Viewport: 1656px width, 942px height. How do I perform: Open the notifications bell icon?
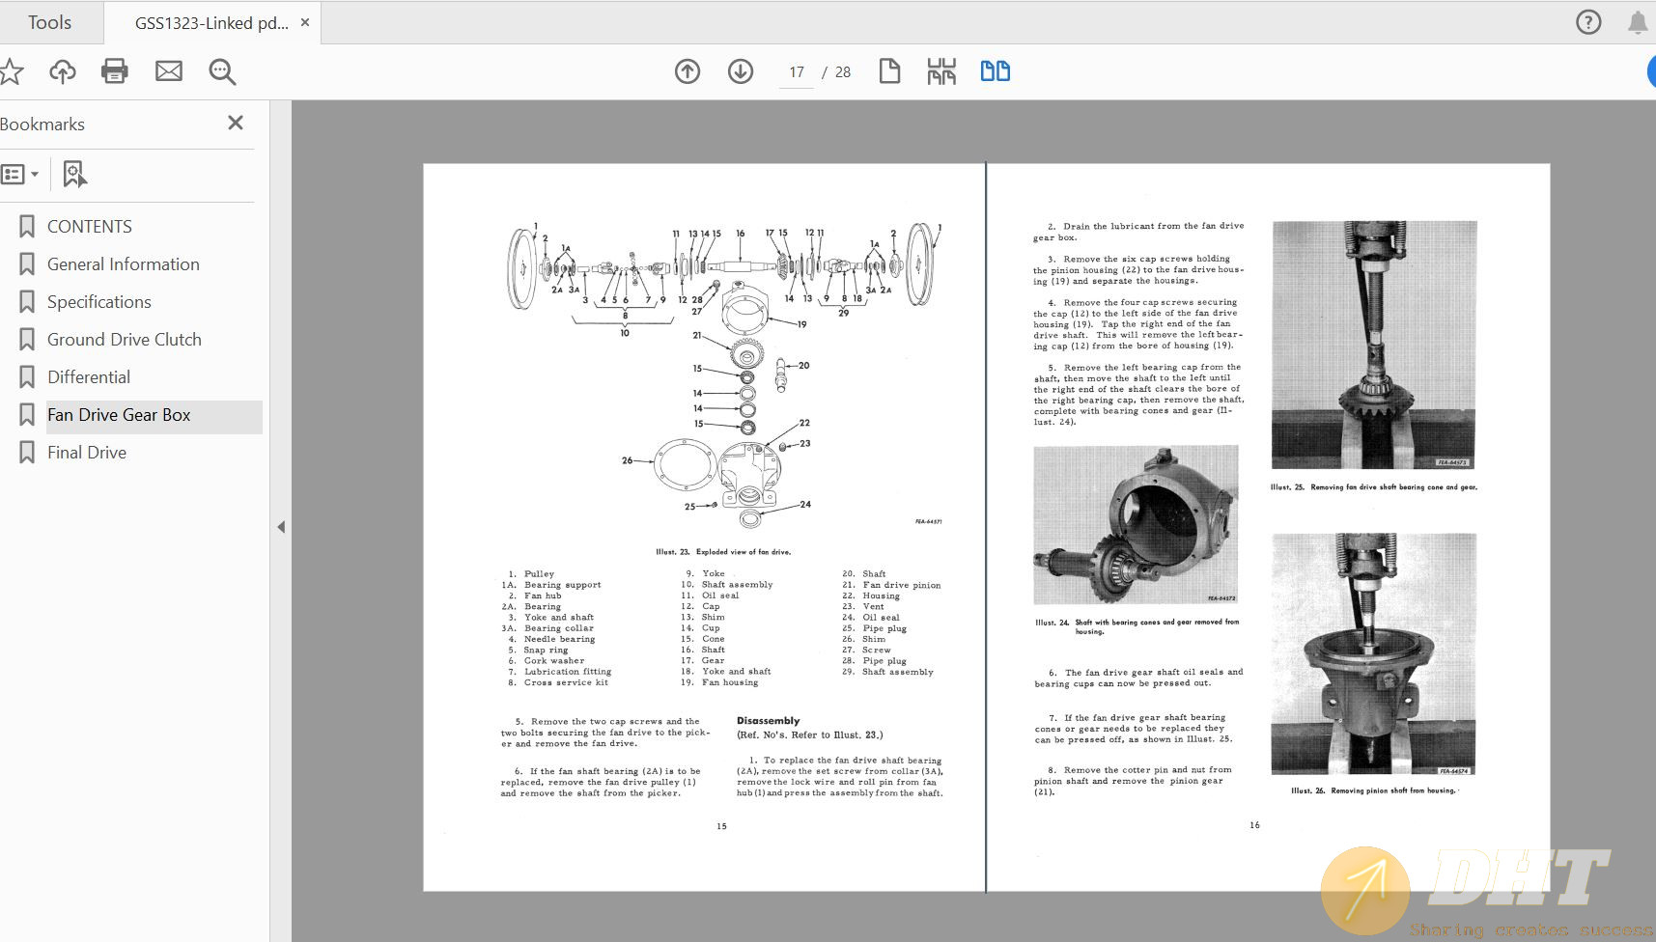click(1638, 22)
